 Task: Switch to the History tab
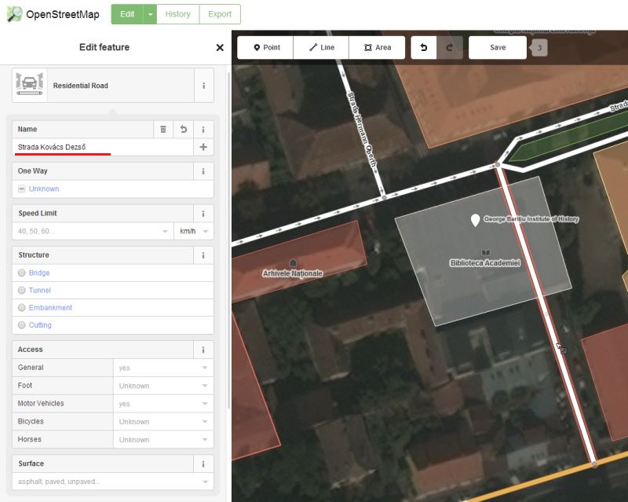point(178,14)
